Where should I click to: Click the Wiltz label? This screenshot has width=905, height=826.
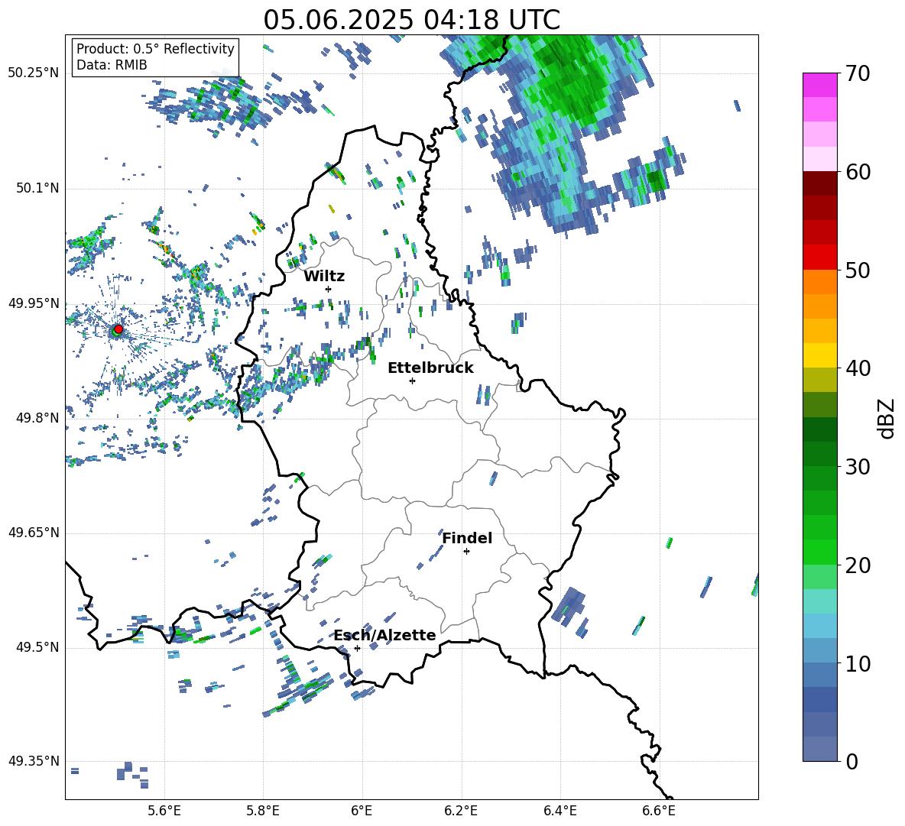pyautogui.click(x=324, y=277)
